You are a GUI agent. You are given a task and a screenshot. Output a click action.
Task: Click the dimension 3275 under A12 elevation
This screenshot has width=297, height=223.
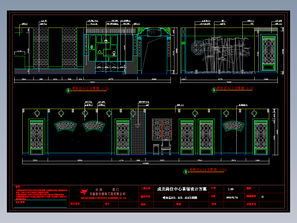[111, 79]
